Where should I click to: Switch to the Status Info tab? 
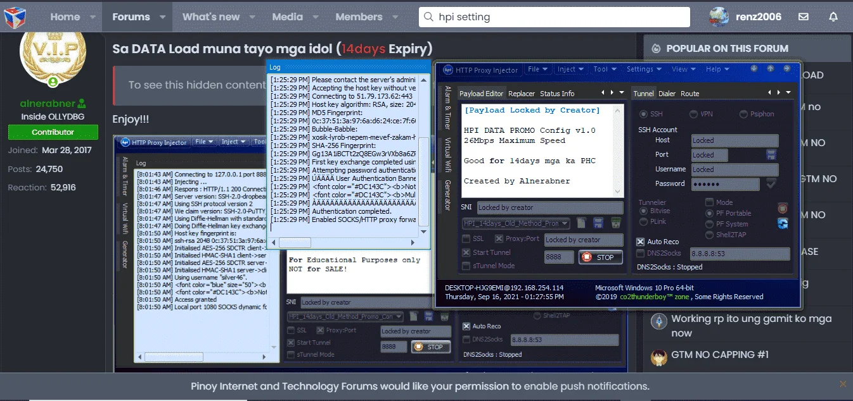[x=557, y=94]
